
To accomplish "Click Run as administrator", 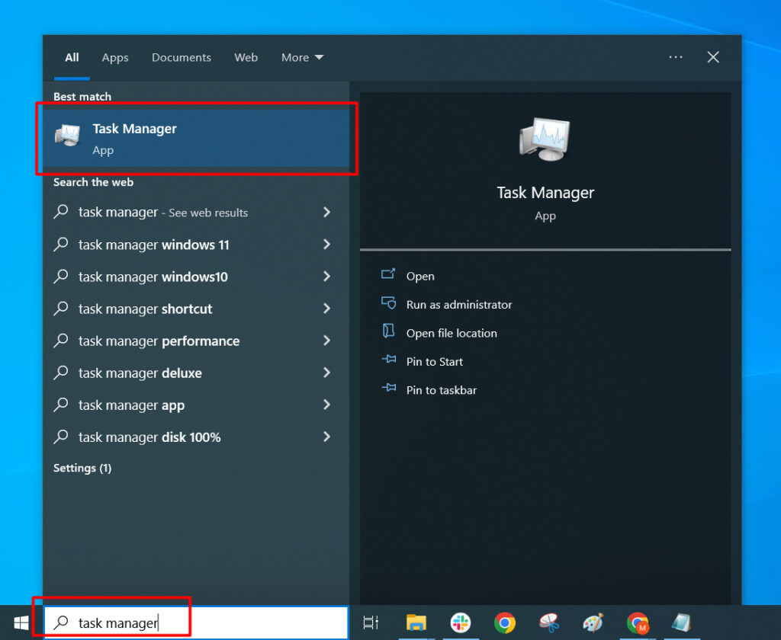I will pyautogui.click(x=458, y=305).
